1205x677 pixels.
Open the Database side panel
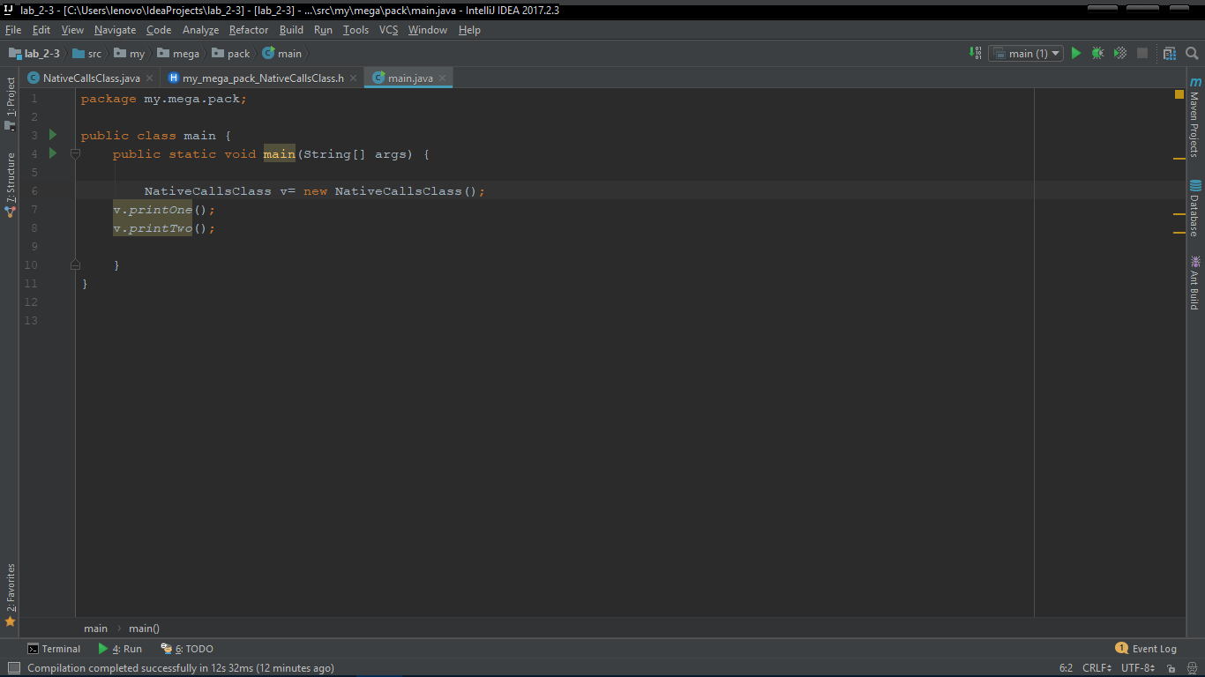tap(1194, 208)
